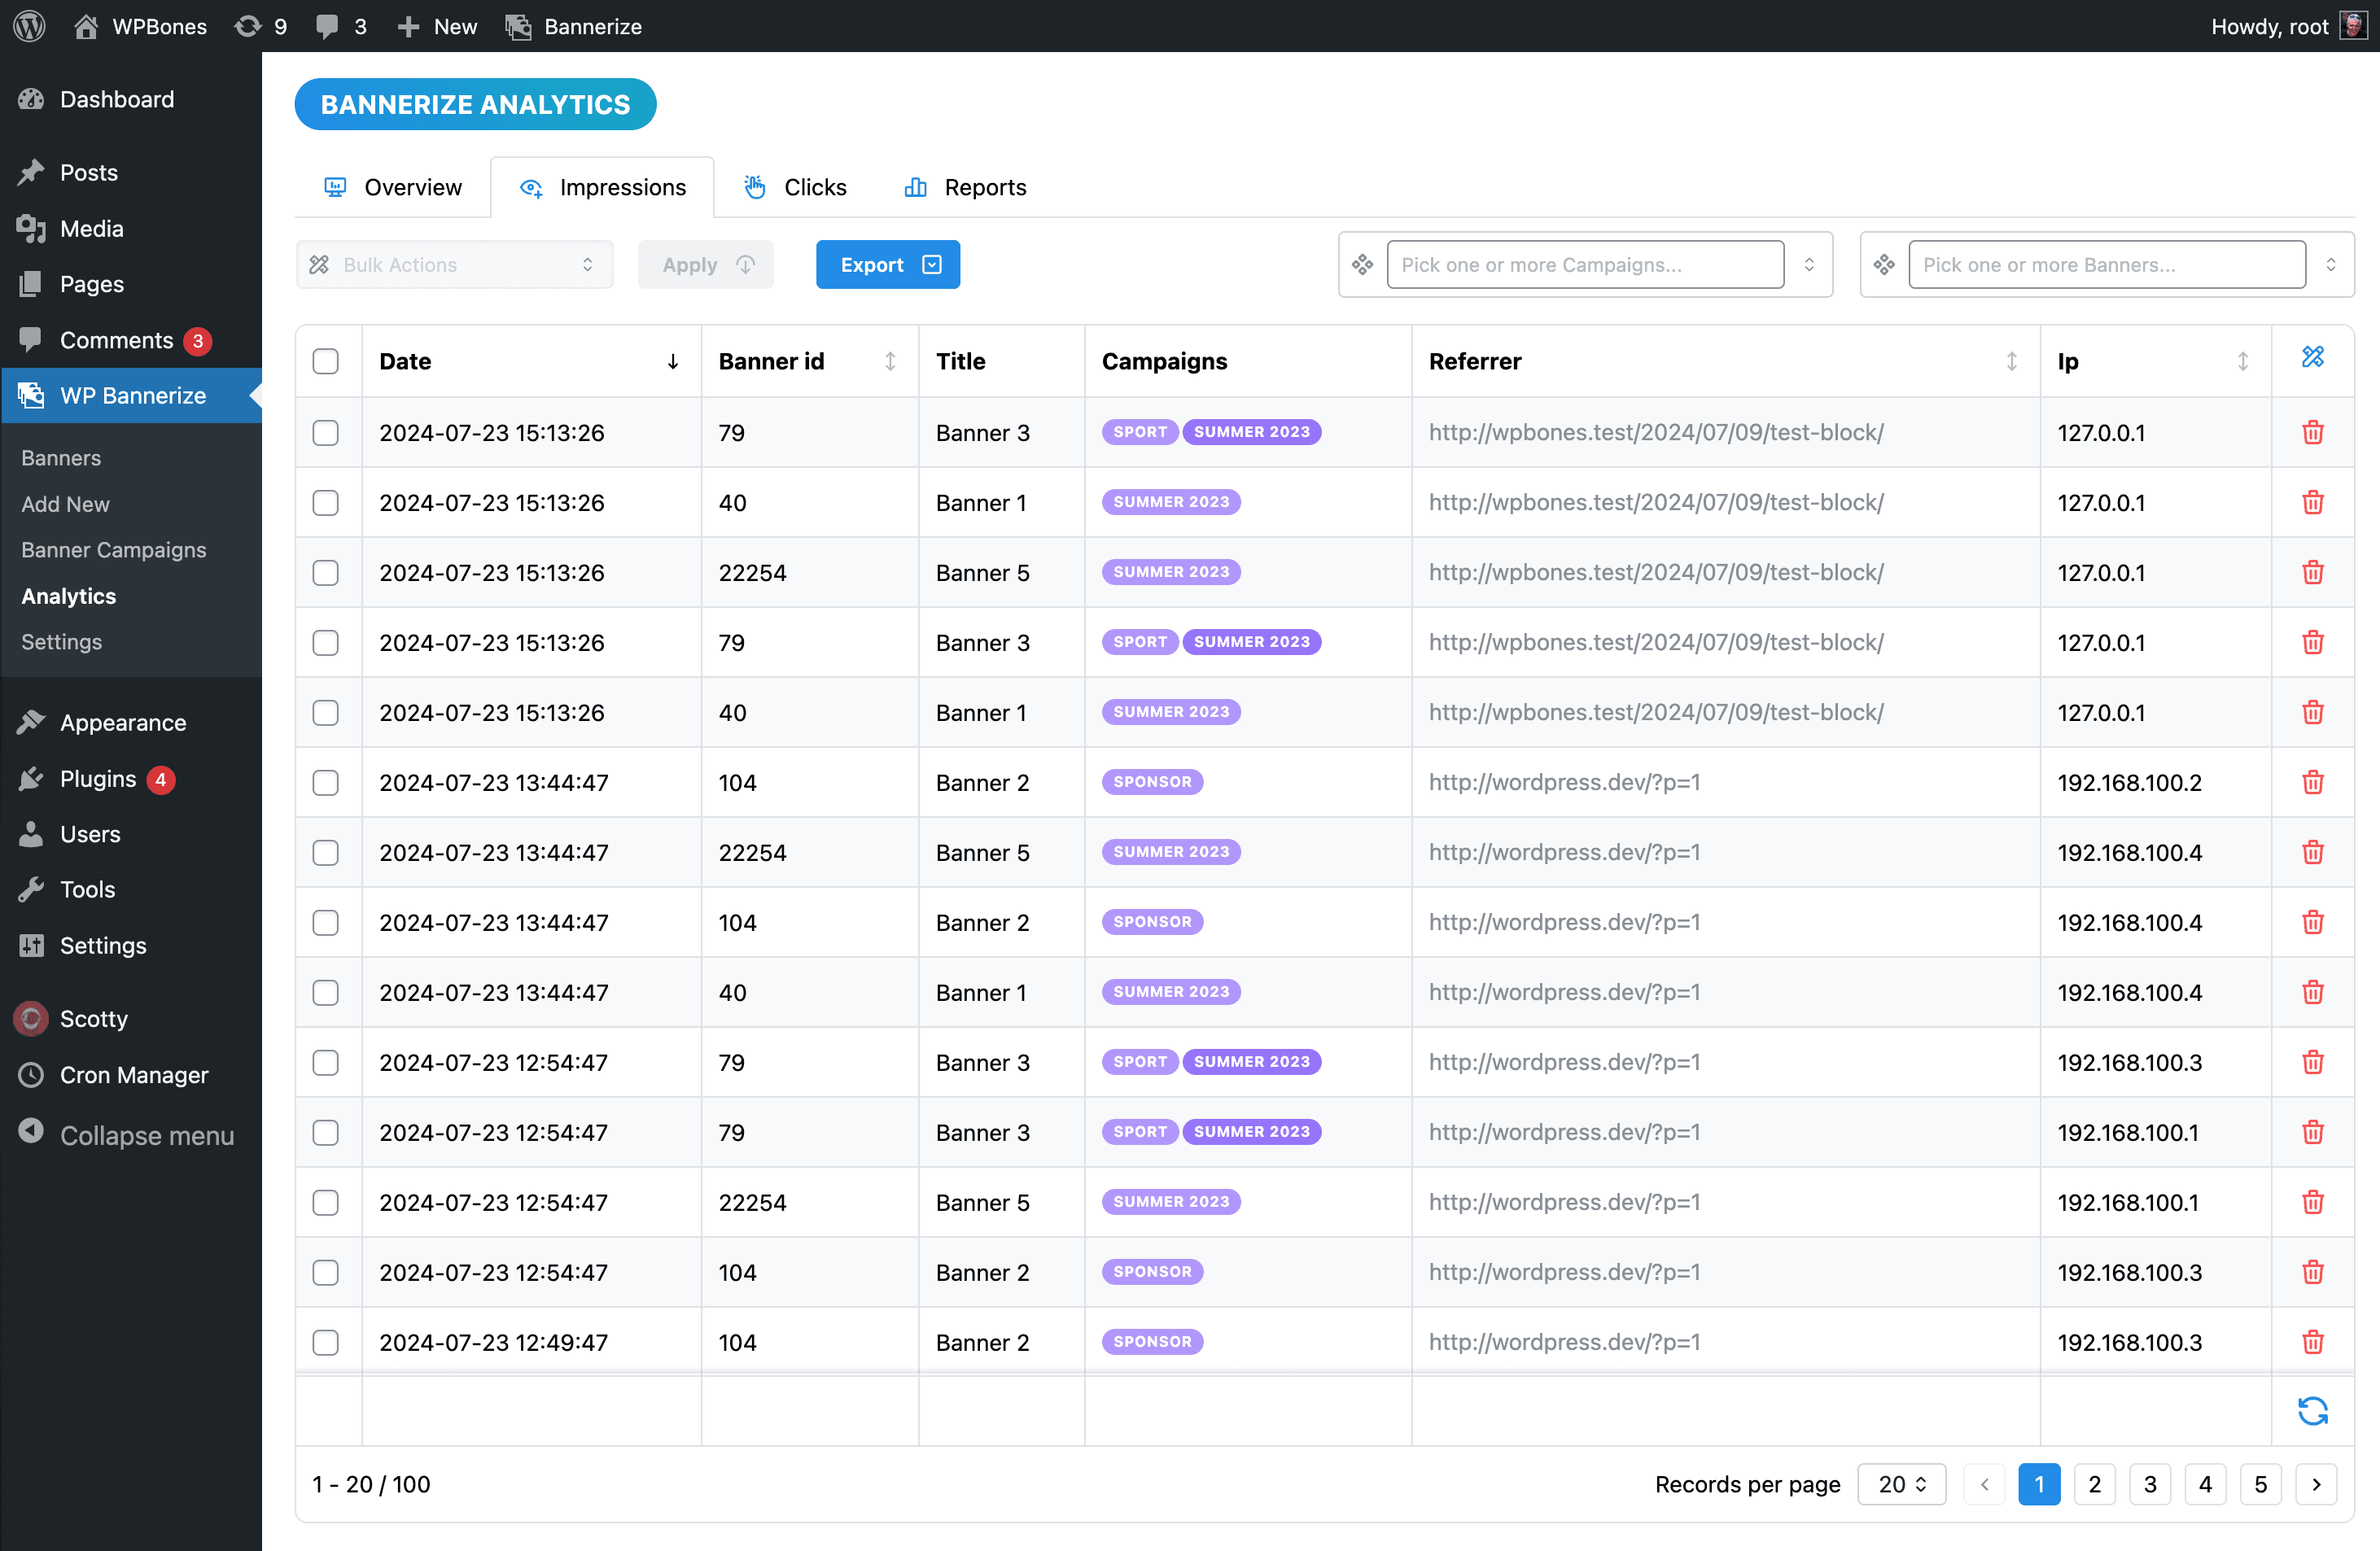This screenshot has width=2380, height=1551.
Task: Open the Reports tab
Action: click(x=965, y=188)
